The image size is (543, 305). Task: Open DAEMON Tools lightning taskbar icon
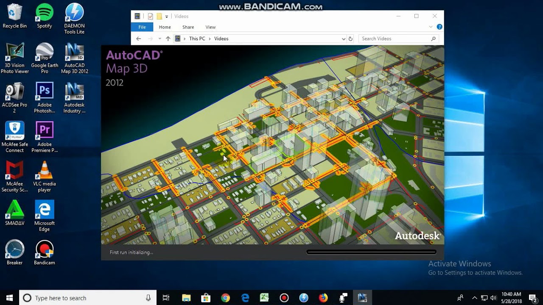point(304,298)
